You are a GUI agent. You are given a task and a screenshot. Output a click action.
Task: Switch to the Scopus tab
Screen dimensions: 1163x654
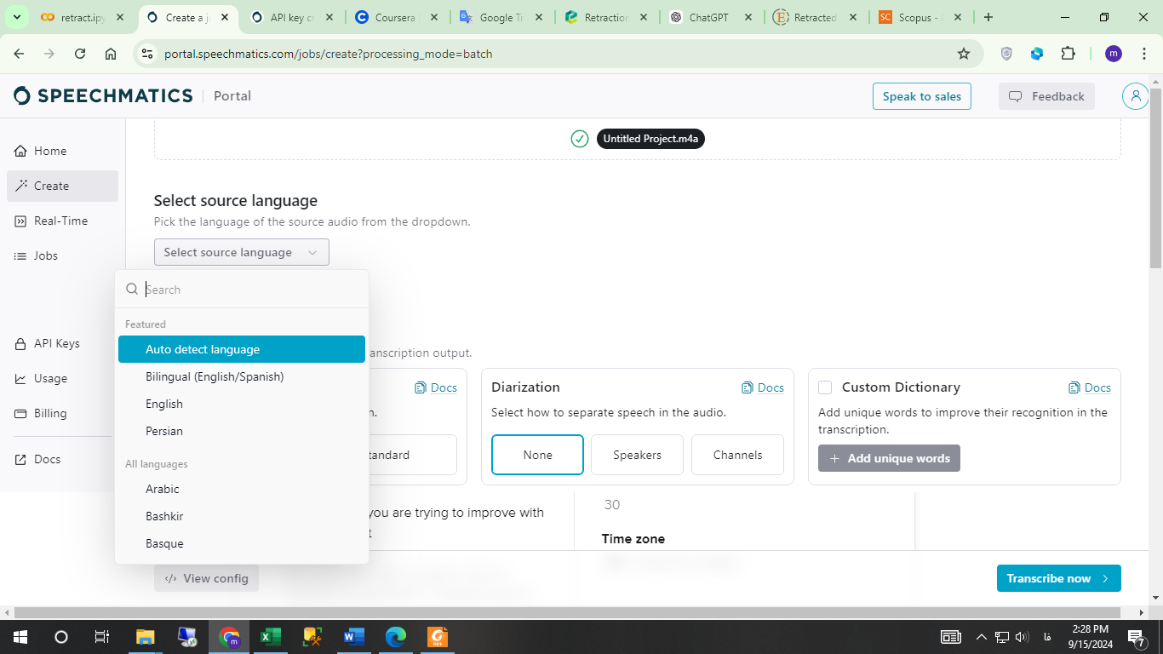[920, 17]
